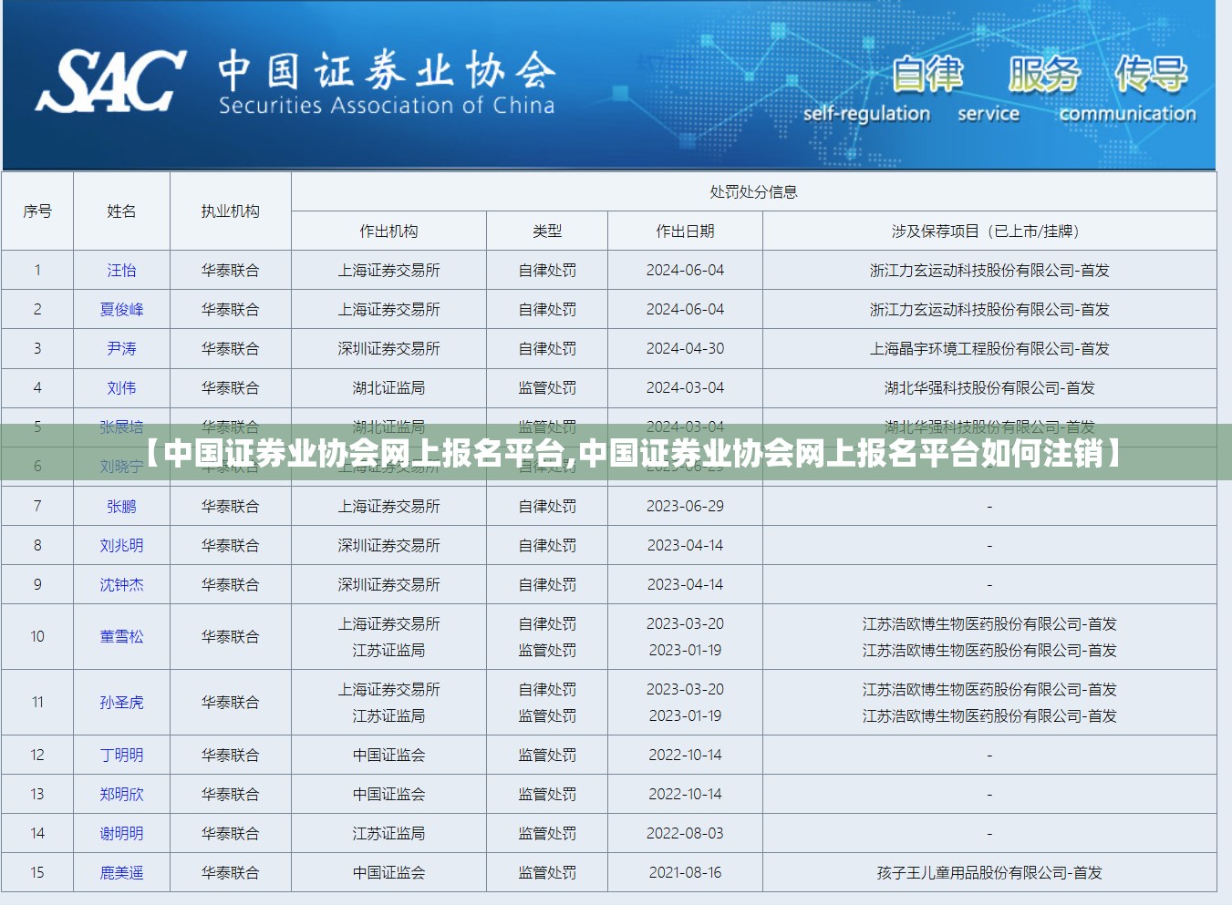Click the 服务 service banner text
This screenshot has width=1232, height=905.
pyautogui.click(x=1043, y=90)
